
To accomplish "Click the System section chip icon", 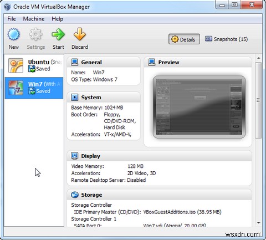I will click(75, 97).
